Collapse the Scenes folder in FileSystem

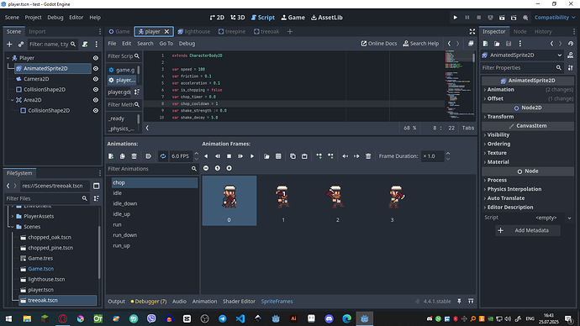click(x=13, y=227)
